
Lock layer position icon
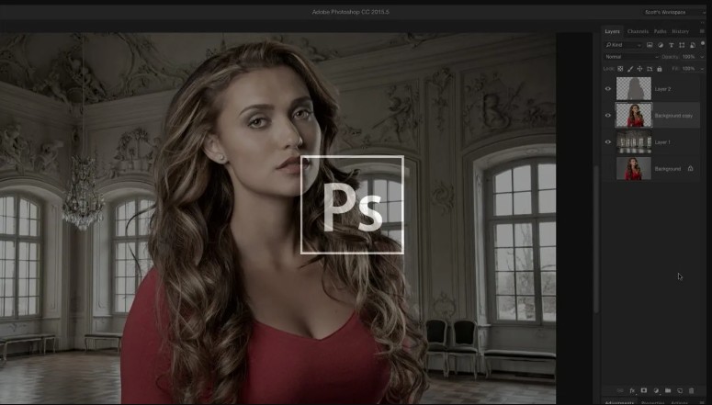point(639,69)
